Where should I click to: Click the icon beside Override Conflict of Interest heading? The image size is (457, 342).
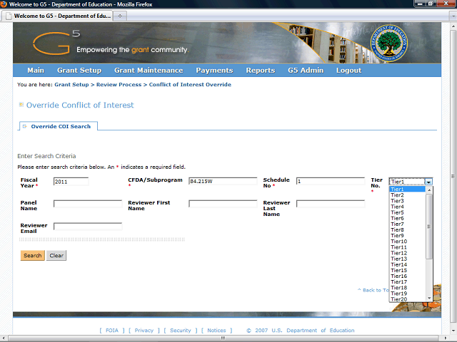[21, 105]
